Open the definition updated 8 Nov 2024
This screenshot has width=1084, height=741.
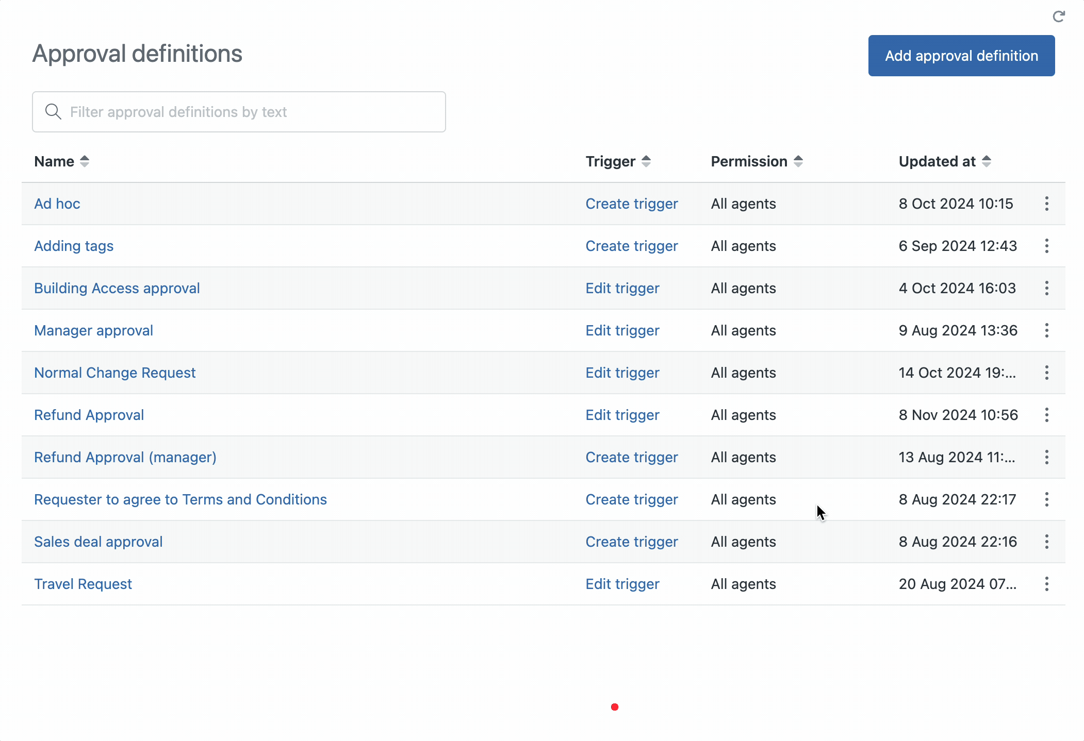(89, 415)
